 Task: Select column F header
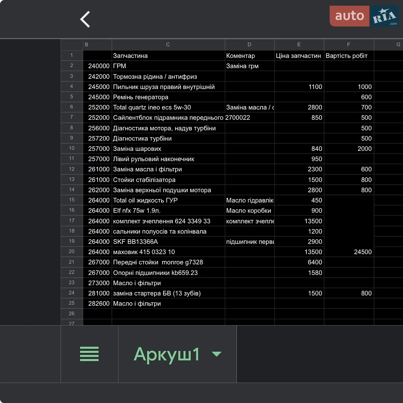coord(349,44)
